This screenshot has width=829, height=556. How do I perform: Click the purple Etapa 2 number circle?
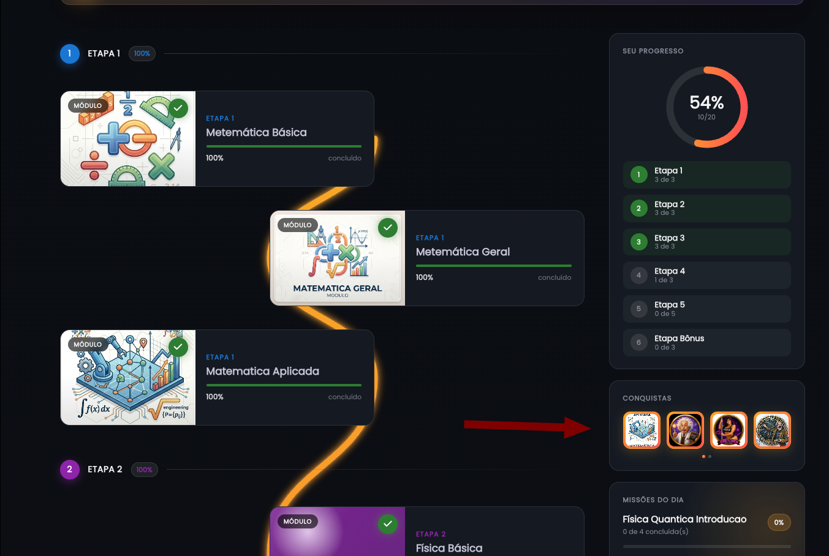(x=70, y=470)
